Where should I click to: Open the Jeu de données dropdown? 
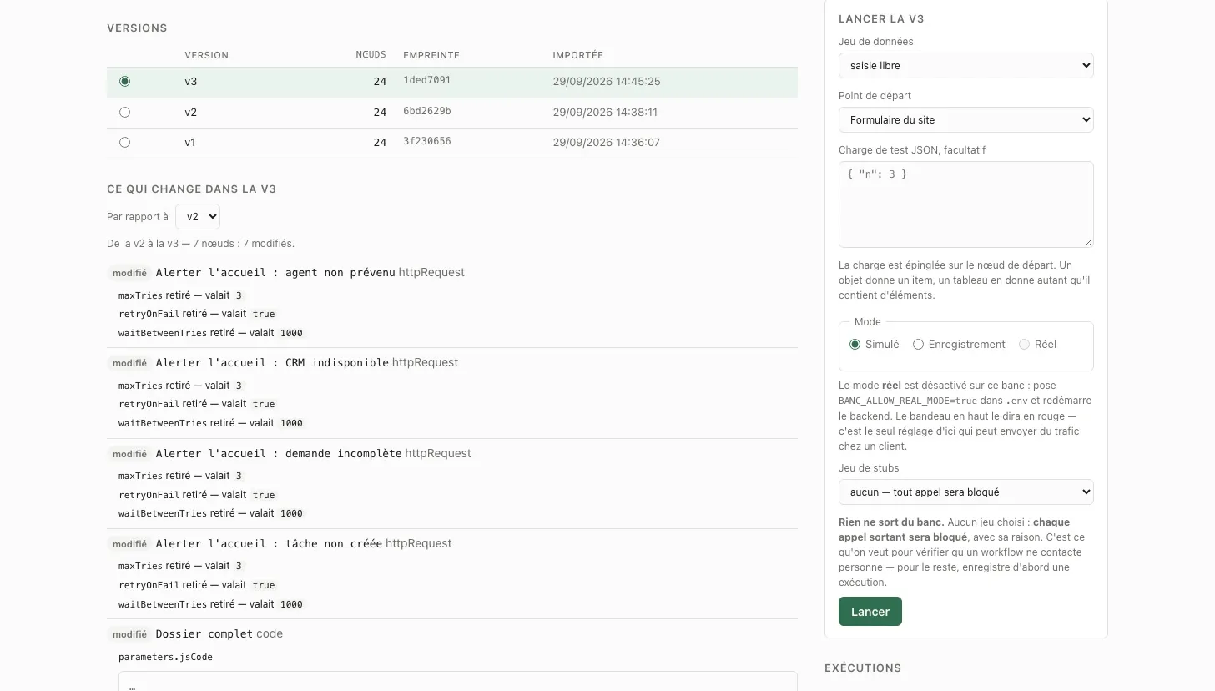[965, 65]
